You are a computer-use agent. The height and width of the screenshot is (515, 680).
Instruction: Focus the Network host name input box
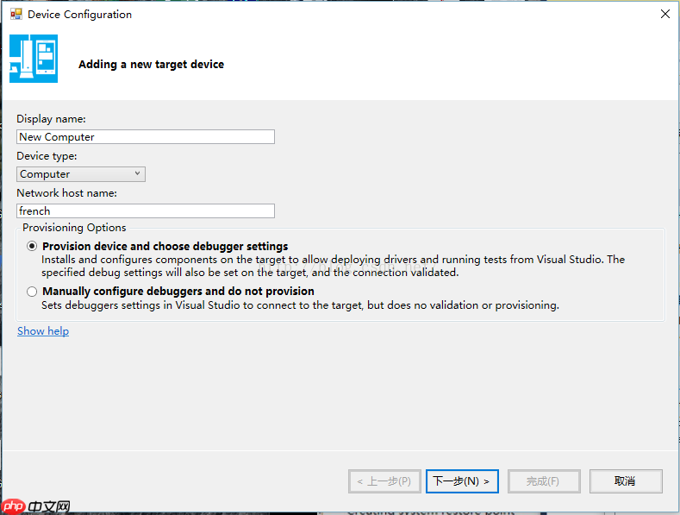(x=146, y=210)
